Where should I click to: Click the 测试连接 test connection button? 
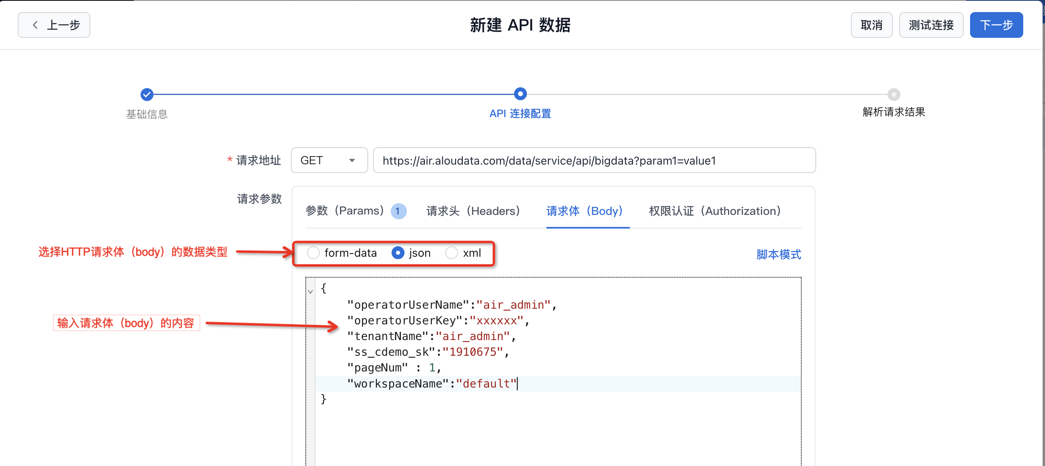[x=931, y=25]
